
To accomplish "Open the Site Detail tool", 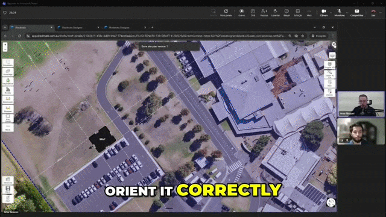I will click(x=8, y=118).
